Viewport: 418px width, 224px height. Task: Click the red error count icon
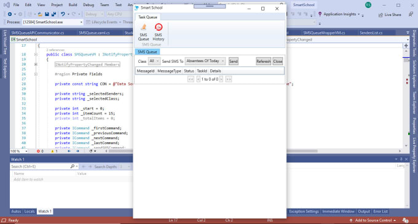pos(38,151)
